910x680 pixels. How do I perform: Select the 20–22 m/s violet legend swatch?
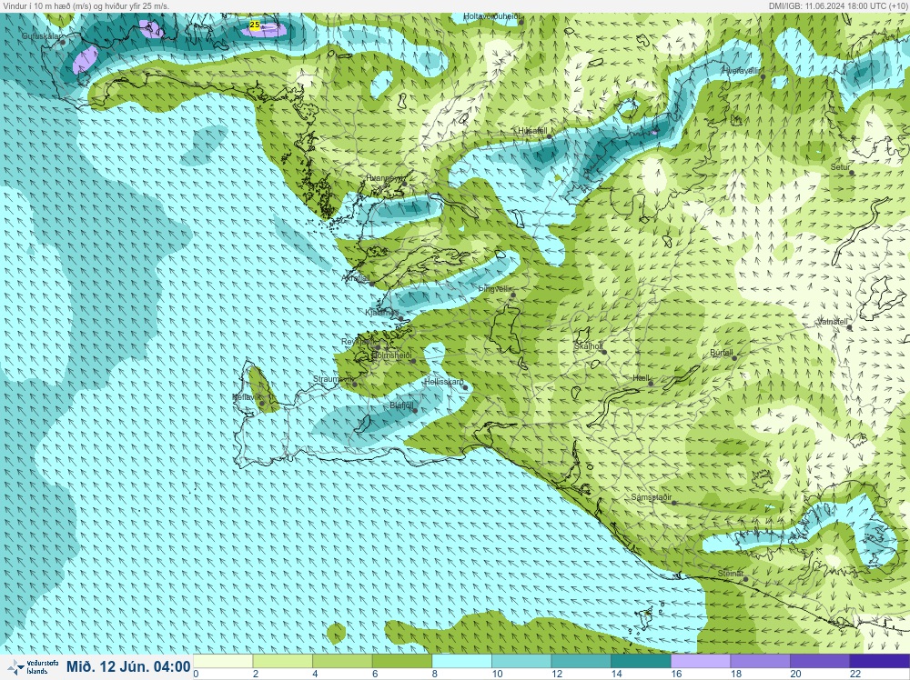point(821,662)
